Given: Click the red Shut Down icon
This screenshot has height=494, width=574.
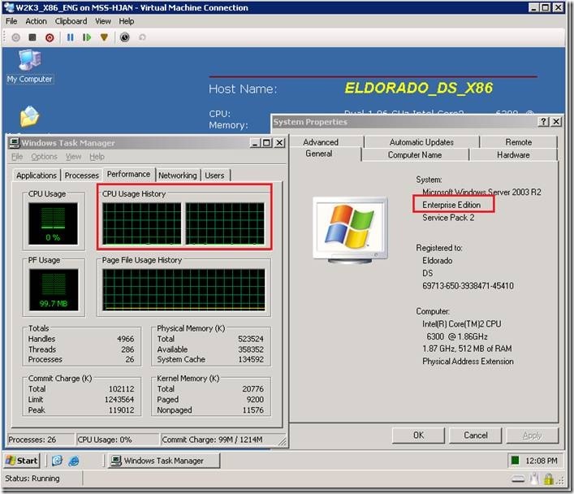Looking at the screenshot, I should (x=50, y=37).
